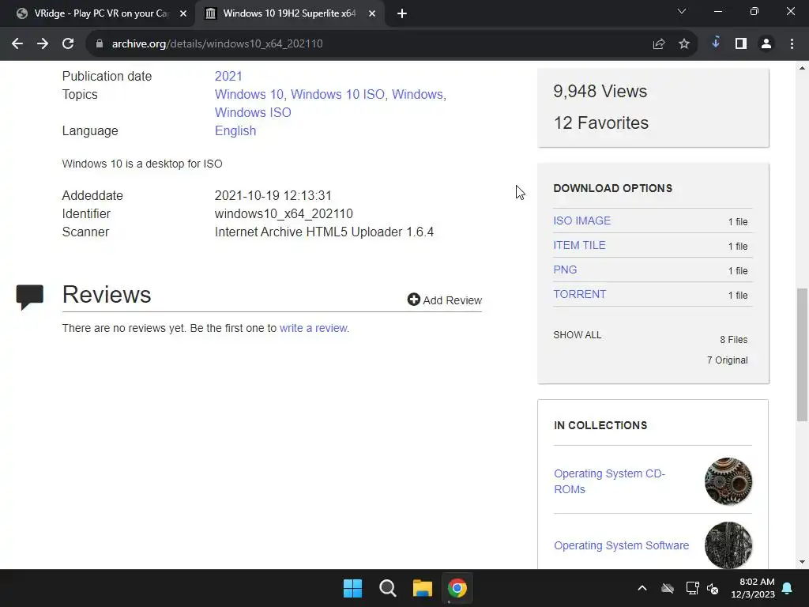Open the Windows Start menu
The width and height of the screenshot is (809, 607).
coord(353,588)
